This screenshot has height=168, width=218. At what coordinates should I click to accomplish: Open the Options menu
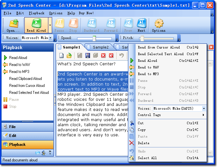[56, 13]
